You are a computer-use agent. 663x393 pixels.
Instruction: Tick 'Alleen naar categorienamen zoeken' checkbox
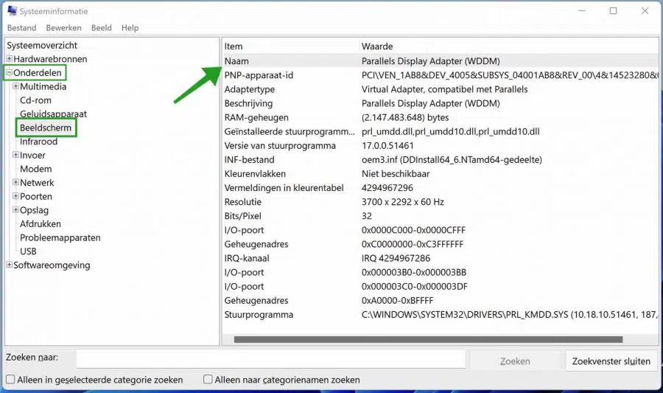click(x=208, y=379)
